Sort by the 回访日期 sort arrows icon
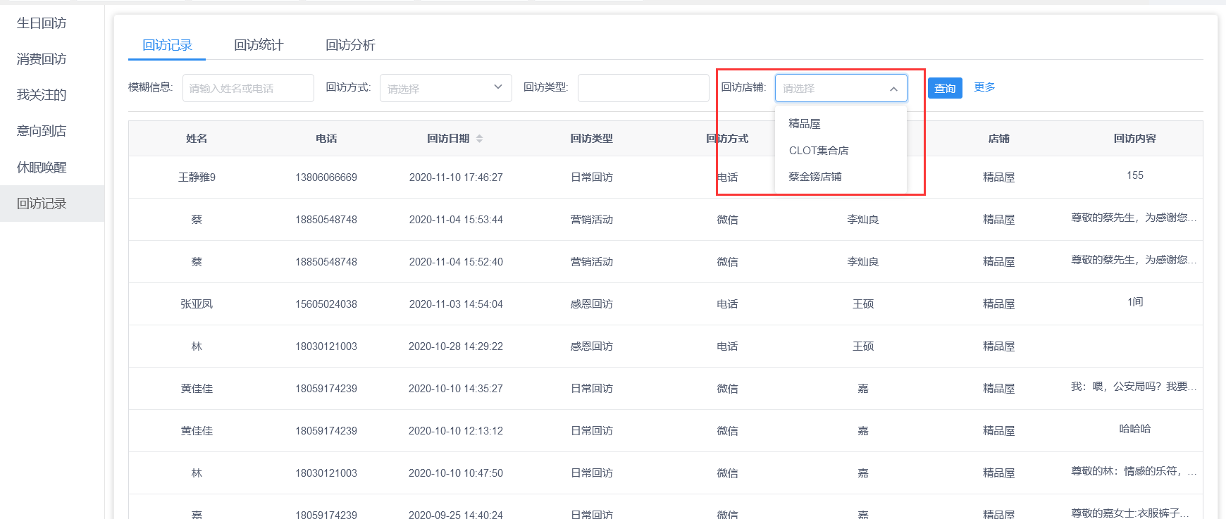Screen dimensions: 1226x519 tap(479, 139)
